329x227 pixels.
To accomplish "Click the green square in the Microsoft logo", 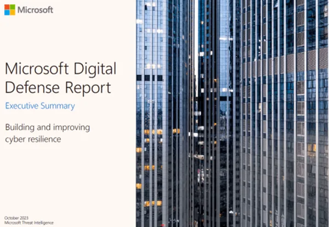I will (13, 8).
